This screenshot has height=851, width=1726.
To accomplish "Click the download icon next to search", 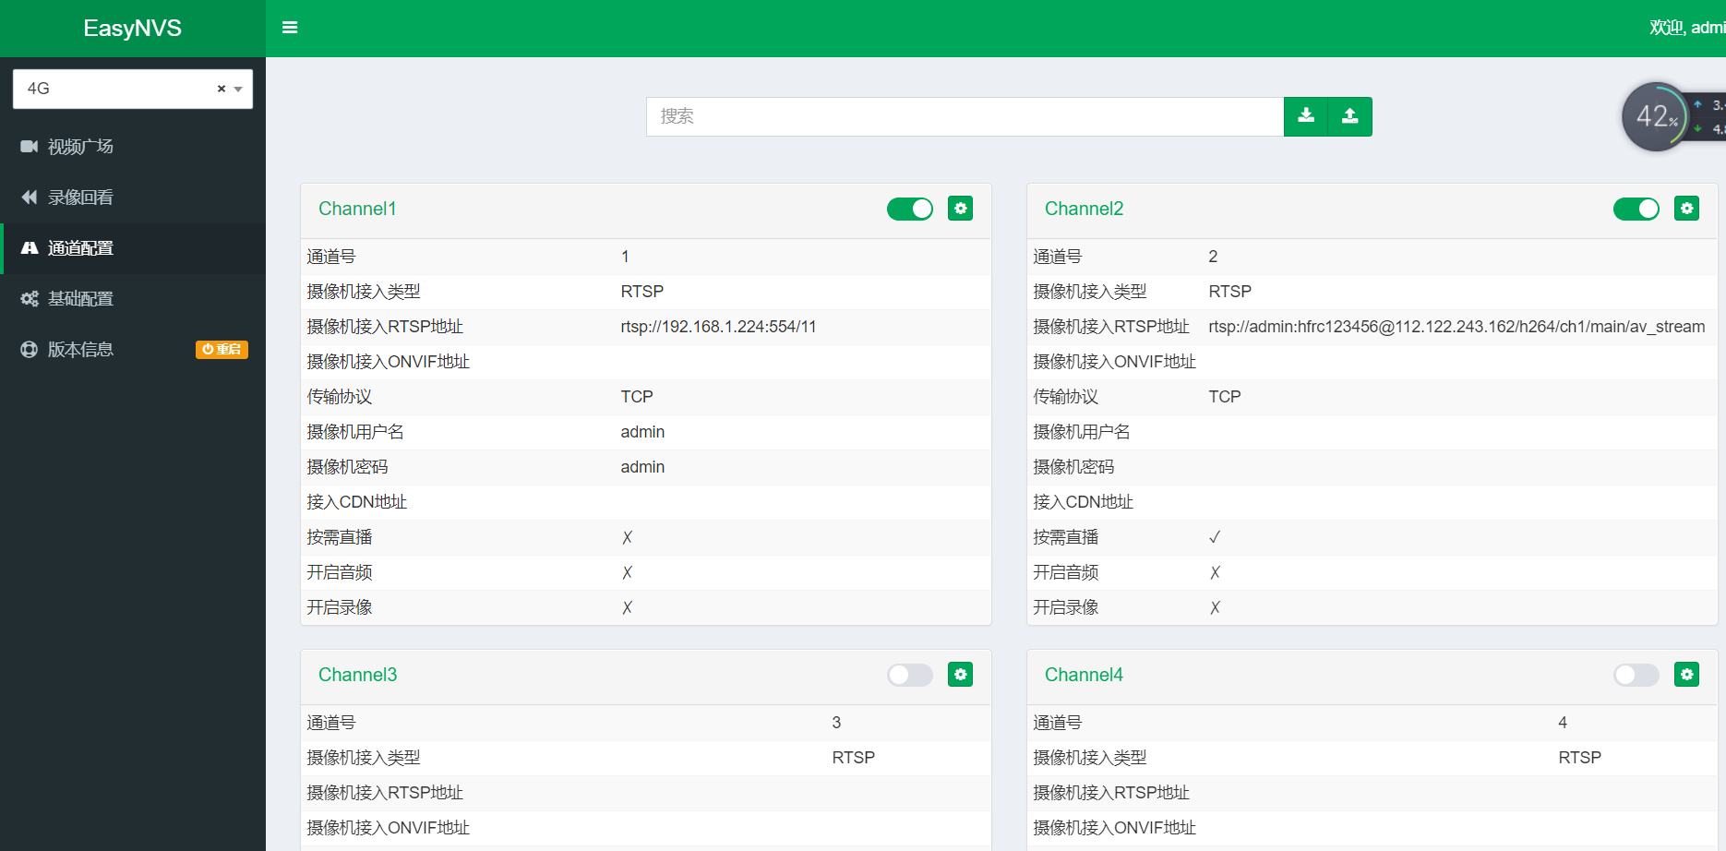I will [1306, 116].
